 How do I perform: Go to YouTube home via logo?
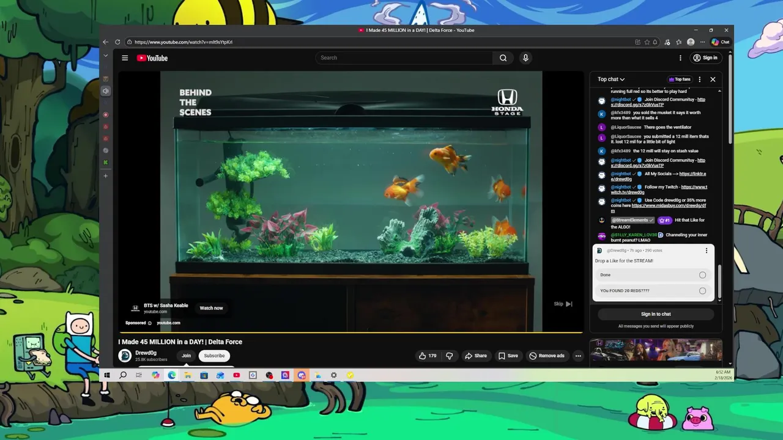pyautogui.click(x=152, y=58)
